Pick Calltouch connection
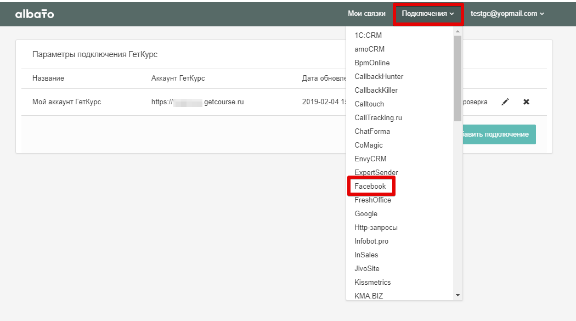 369,104
